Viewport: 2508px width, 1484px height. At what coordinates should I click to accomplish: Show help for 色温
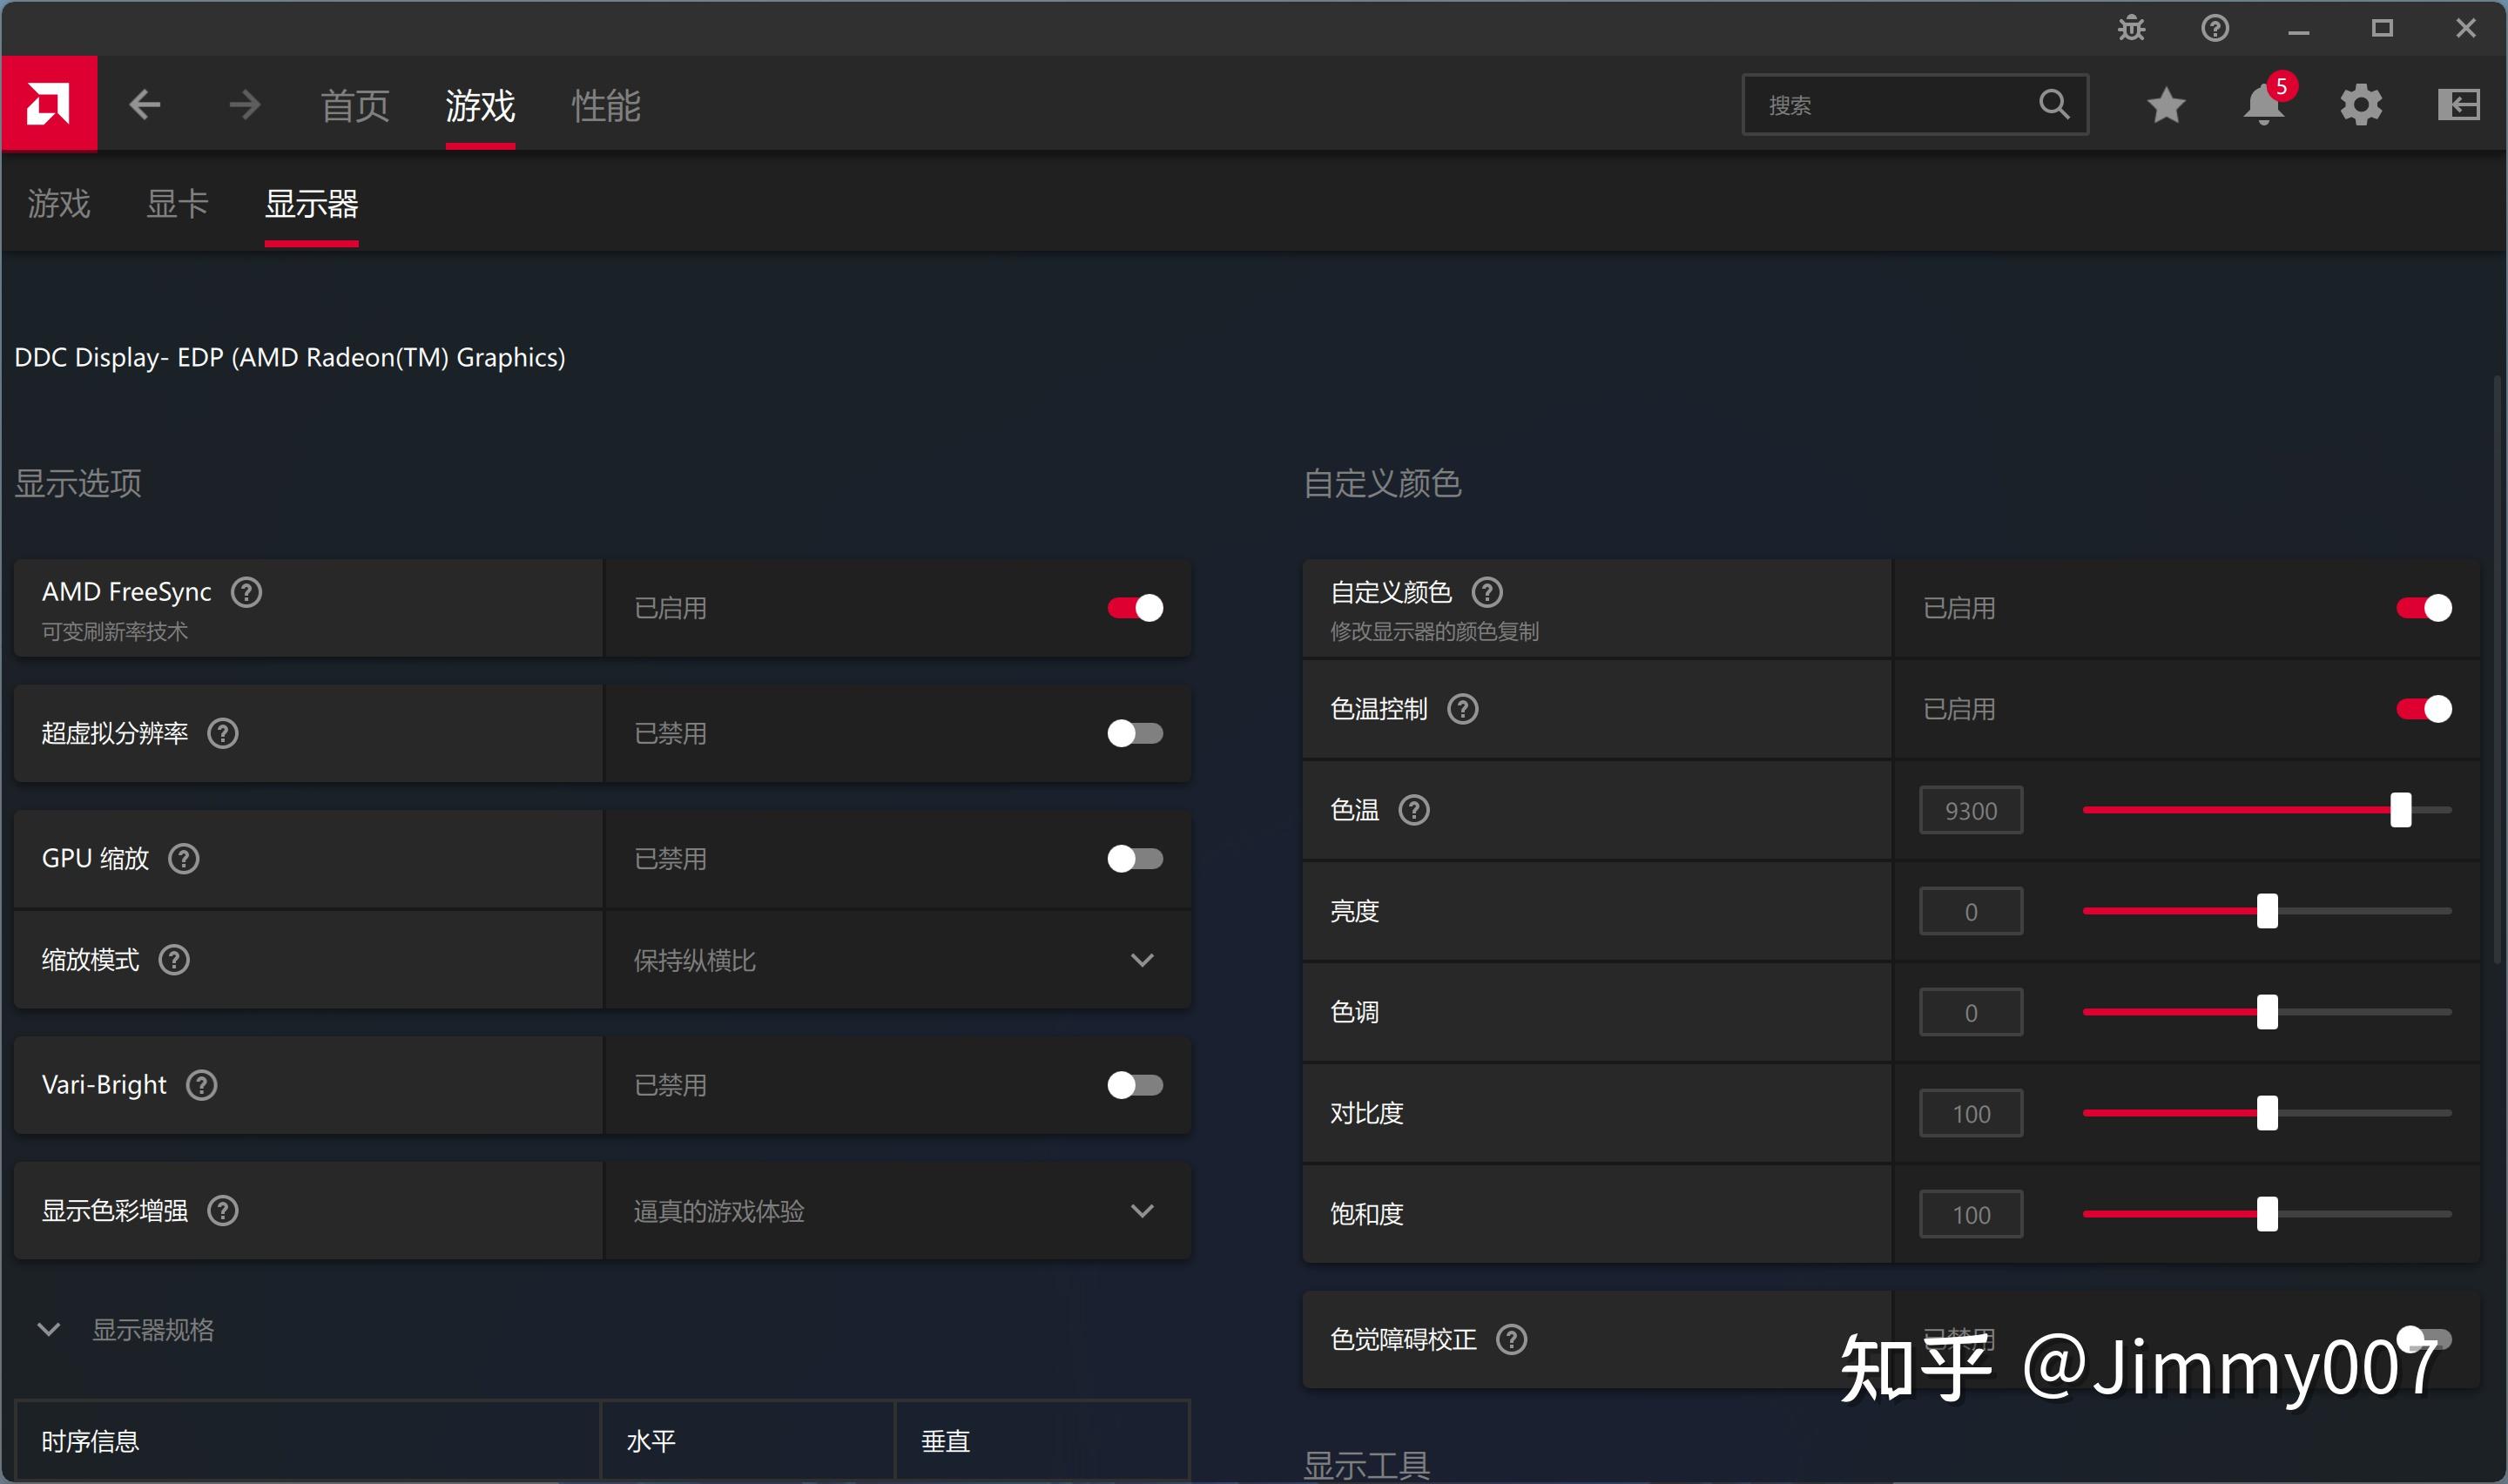pos(1413,810)
